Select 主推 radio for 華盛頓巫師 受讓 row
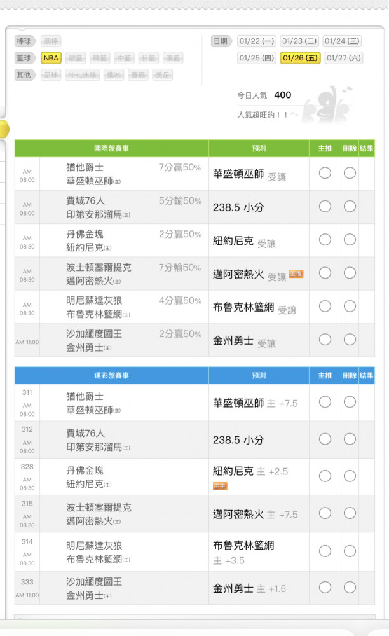Image resolution: width=389 pixels, height=636 pixels. [x=325, y=173]
